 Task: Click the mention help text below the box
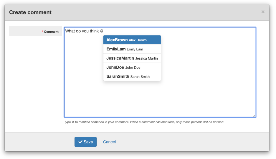click(x=144, y=122)
